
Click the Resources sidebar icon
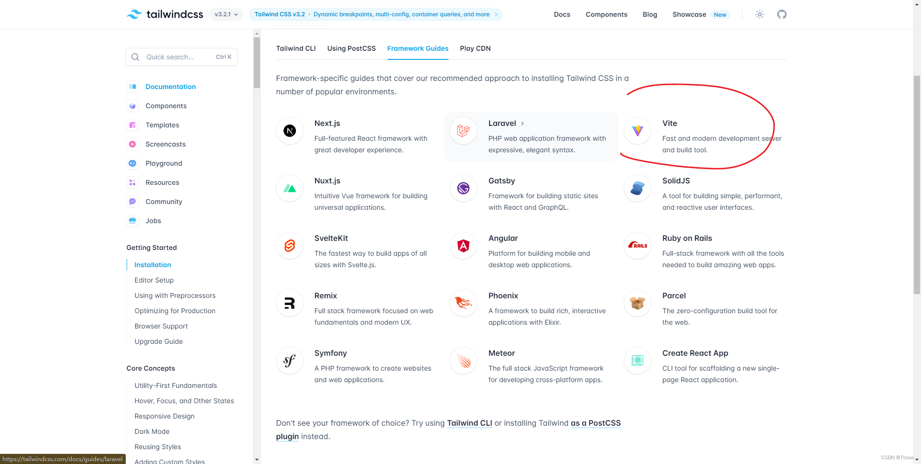132,182
